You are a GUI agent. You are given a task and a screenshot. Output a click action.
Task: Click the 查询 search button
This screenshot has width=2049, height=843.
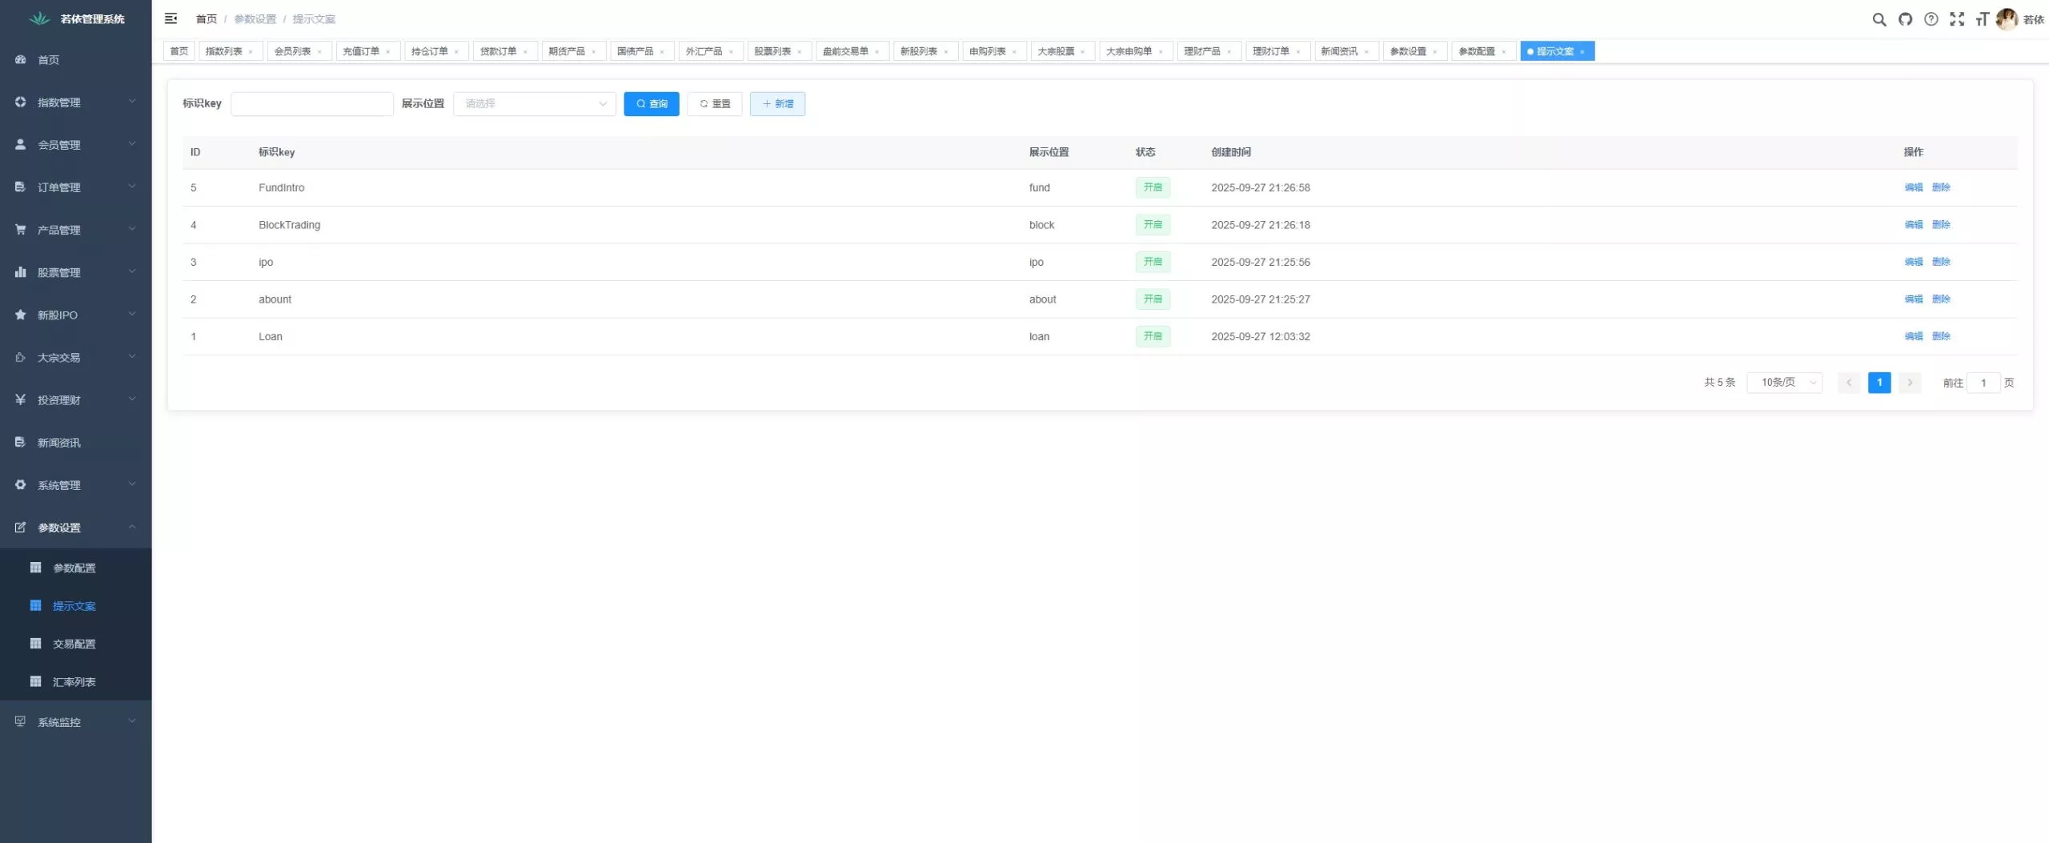tap(651, 104)
